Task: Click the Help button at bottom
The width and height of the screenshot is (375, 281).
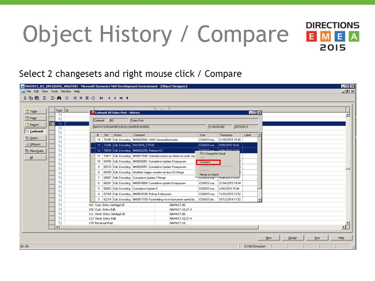Action: point(341,238)
